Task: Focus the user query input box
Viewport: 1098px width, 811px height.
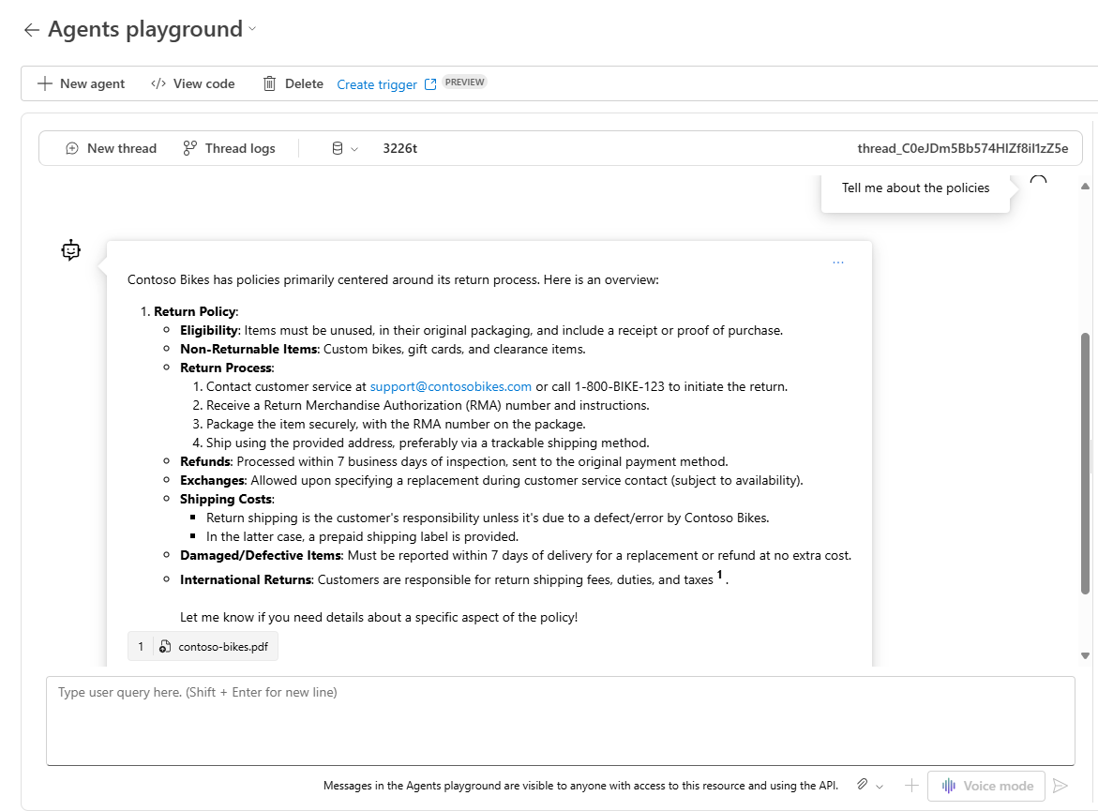Action: click(x=560, y=721)
